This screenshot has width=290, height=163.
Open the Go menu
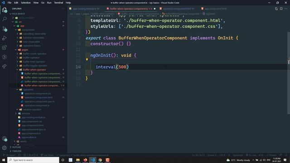43,3
